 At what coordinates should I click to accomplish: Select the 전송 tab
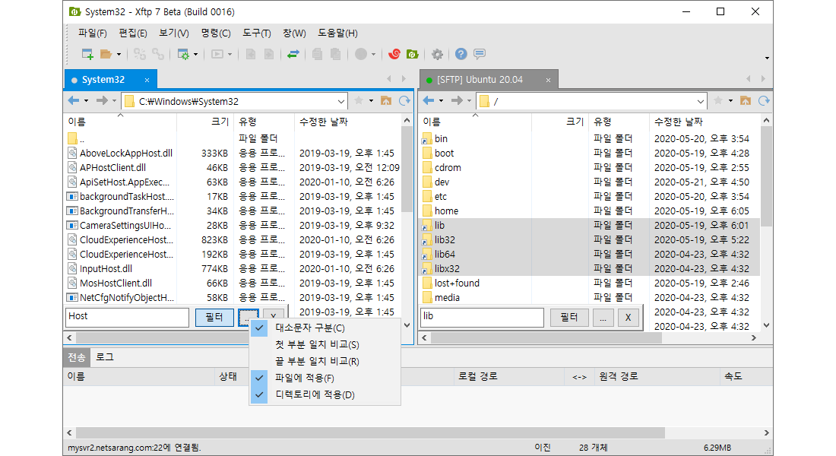77,357
